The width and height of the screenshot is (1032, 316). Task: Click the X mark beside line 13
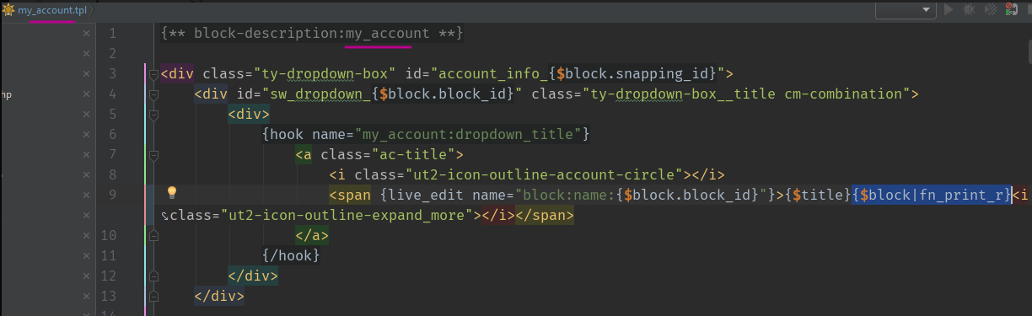pyautogui.click(x=86, y=297)
